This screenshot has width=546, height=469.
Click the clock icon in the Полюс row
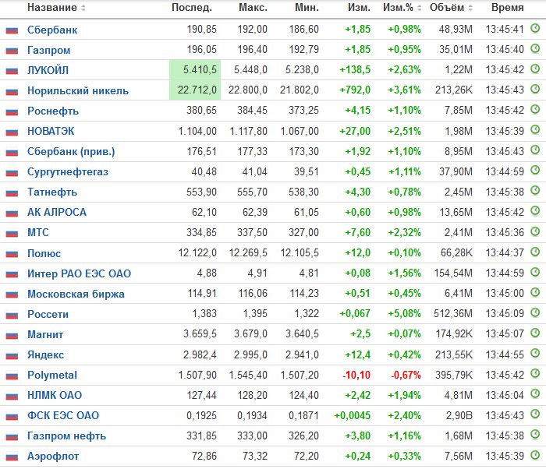coord(535,252)
